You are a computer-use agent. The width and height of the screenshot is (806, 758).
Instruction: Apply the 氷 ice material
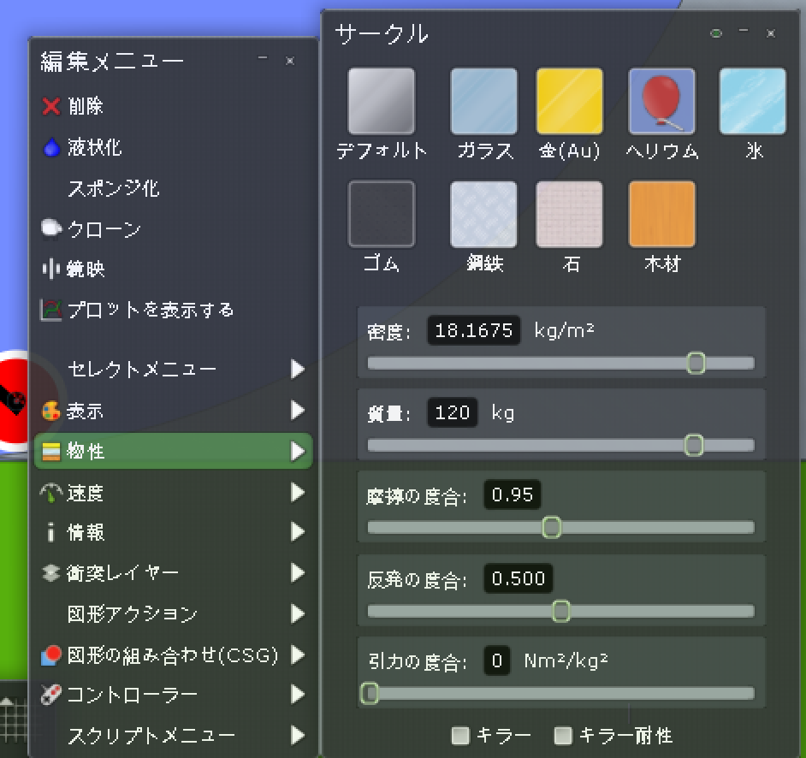[752, 102]
